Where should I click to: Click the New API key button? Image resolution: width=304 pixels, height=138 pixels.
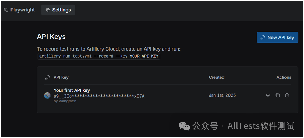(x=277, y=37)
